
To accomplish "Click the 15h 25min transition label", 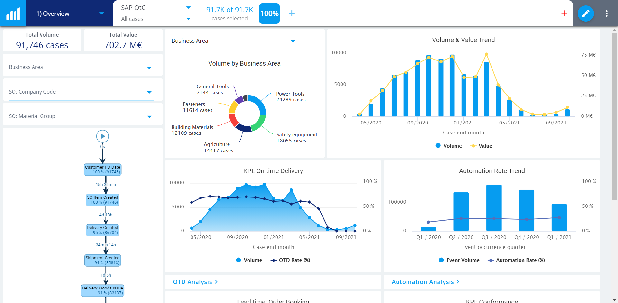I will (x=106, y=184).
